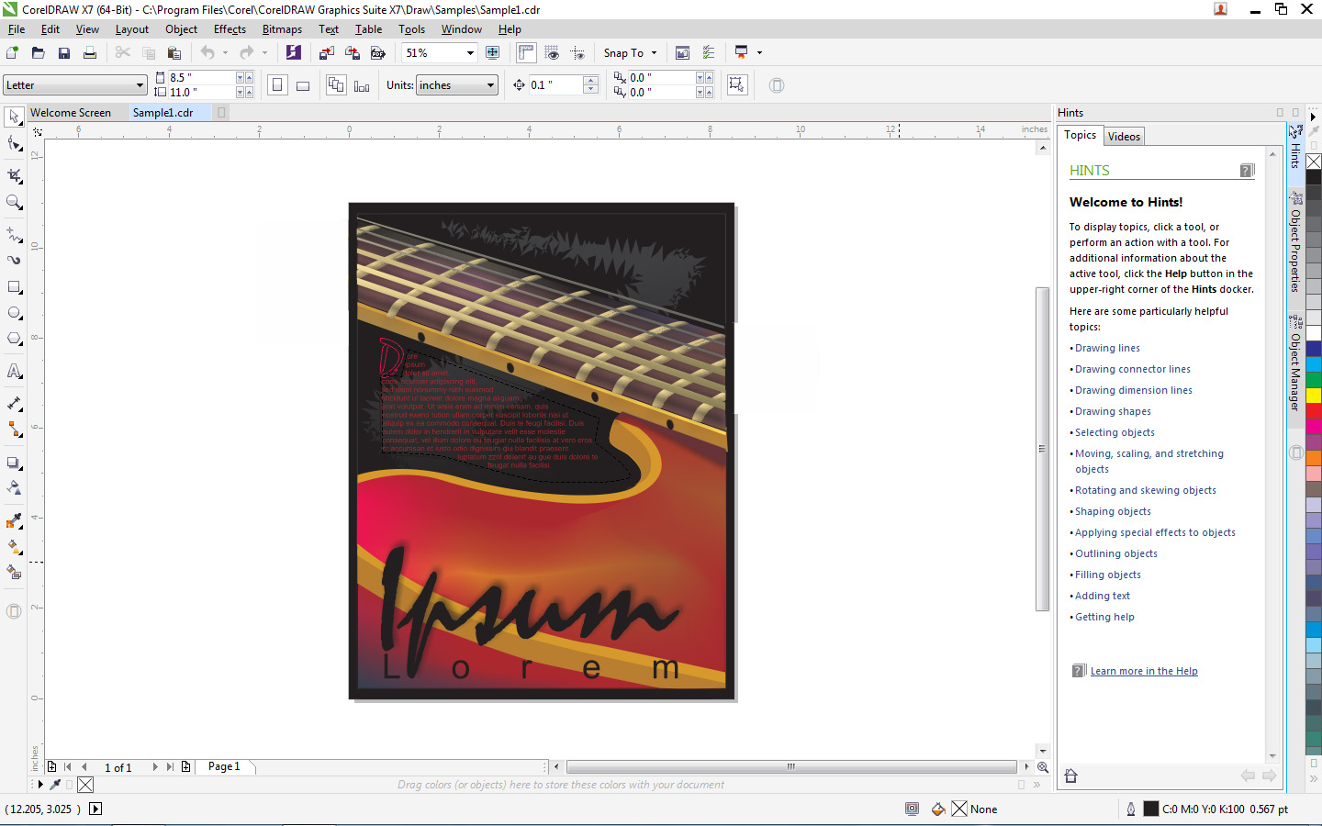Select the Connector tool
The height and width of the screenshot is (826, 1322).
point(14,430)
